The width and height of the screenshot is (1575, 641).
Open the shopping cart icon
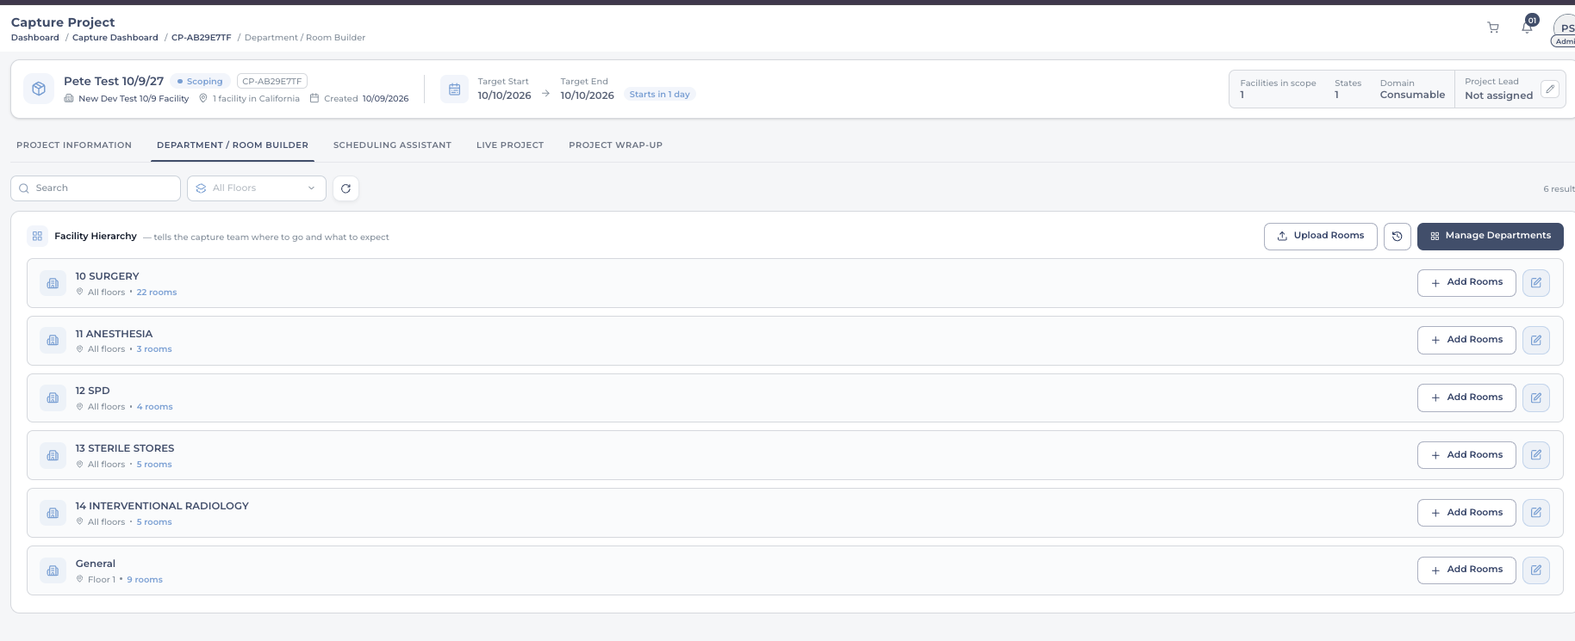tap(1493, 28)
